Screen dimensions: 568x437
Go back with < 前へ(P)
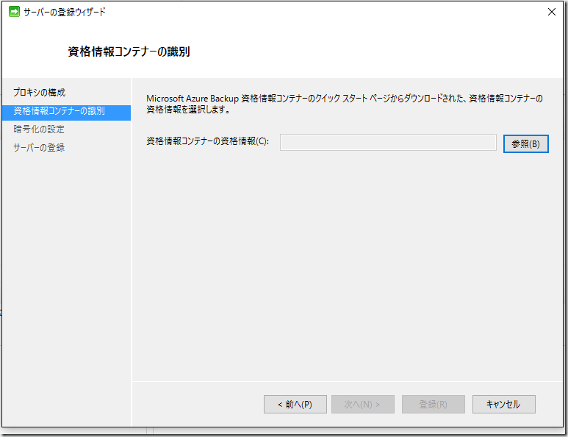295,405
